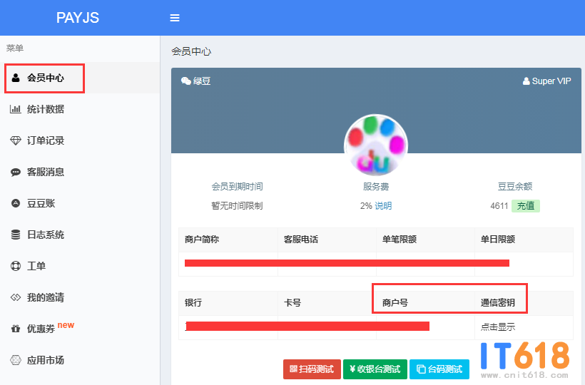
Task: Open 豆豆账 in the sidebar
Action: pyautogui.click(x=41, y=203)
